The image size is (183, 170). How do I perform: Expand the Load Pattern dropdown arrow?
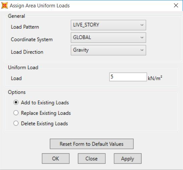142,25
